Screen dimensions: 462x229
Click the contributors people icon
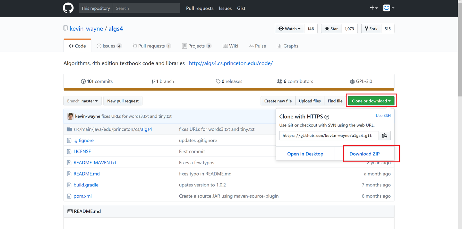pos(279,81)
